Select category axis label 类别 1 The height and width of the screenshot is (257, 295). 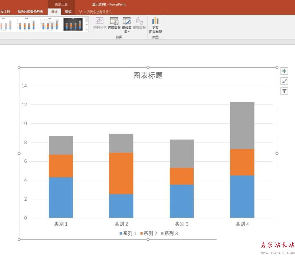61,224
